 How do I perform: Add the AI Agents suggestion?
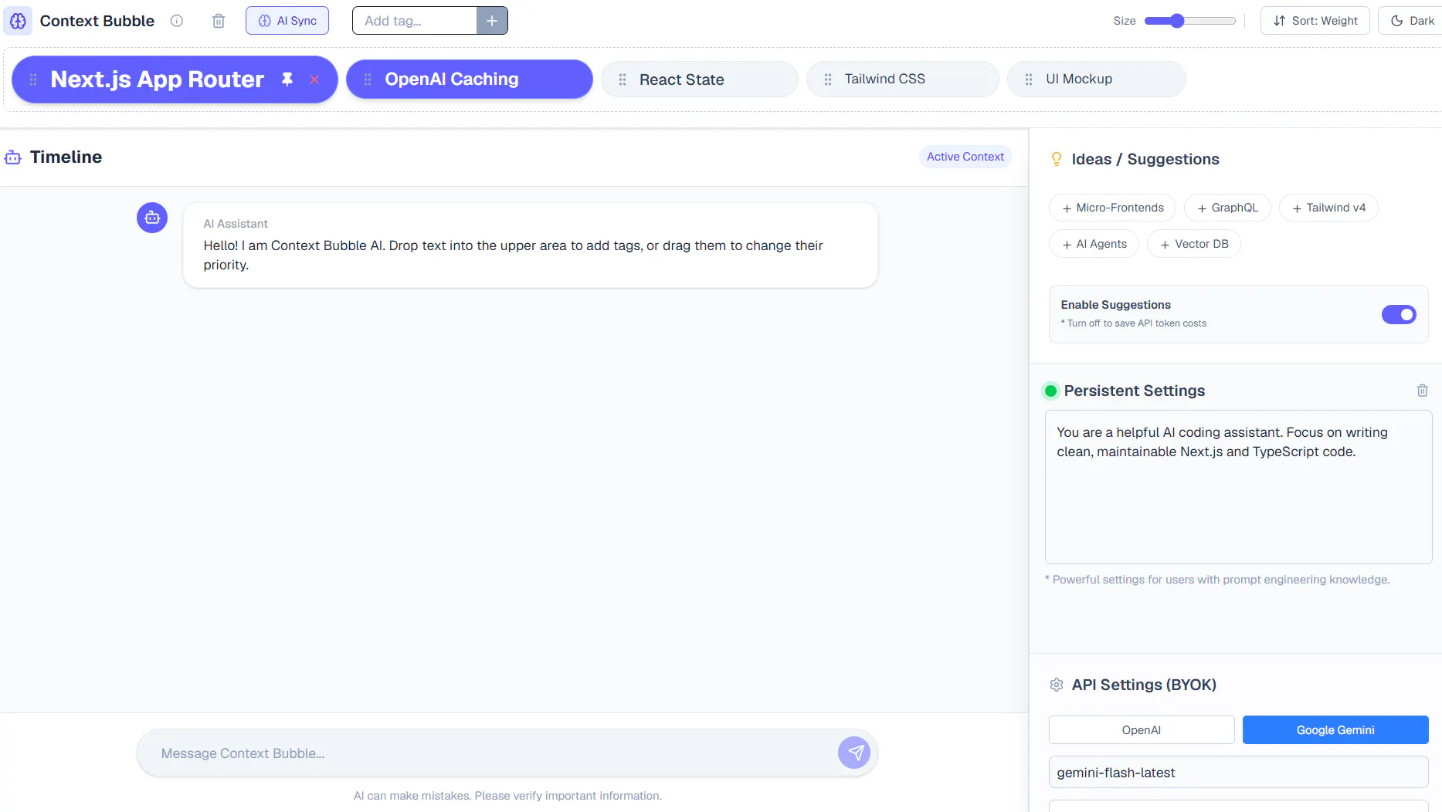[x=1094, y=244]
